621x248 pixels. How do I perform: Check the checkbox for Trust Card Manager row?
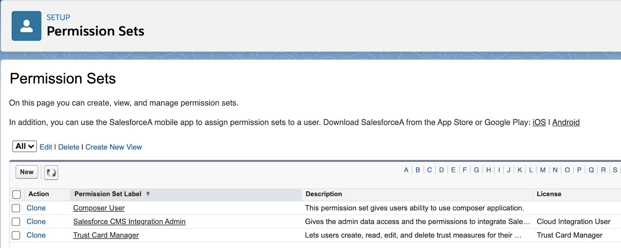(16, 235)
